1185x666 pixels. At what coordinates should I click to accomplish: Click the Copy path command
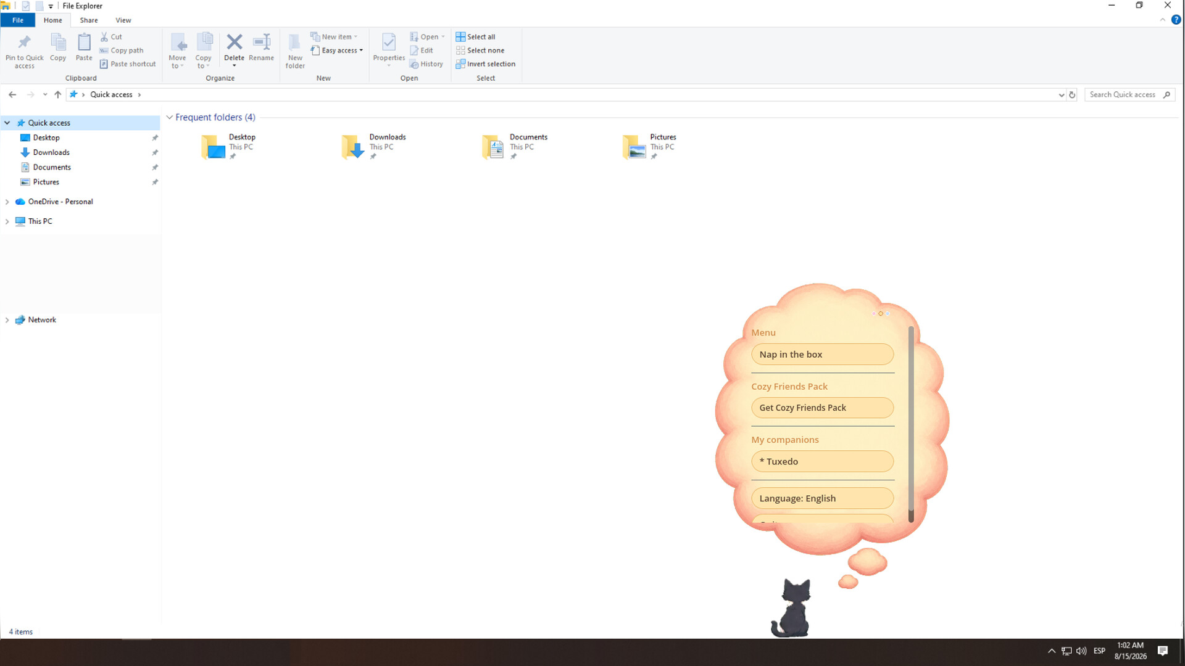pyautogui.click(x=122, y=51)
